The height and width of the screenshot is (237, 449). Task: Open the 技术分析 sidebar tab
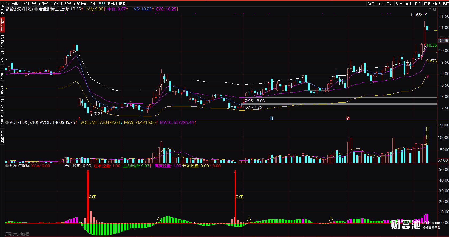click(2, 25)
